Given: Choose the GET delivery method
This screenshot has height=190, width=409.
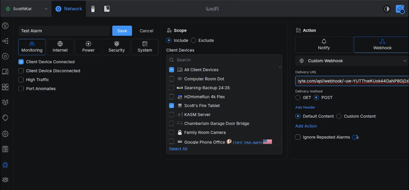Looking at the screenshot, I should (x=298, y=97).
